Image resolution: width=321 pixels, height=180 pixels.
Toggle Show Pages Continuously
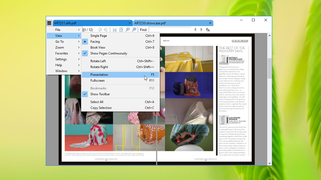(x=120, y=54)
